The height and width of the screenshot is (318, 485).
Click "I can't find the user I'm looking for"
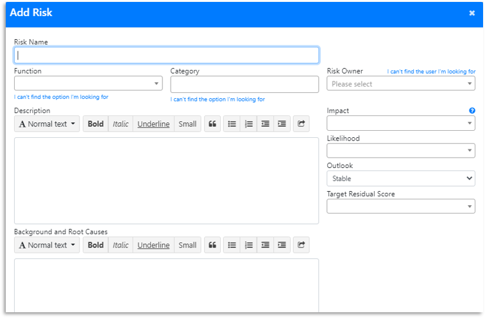coord(431,72)
